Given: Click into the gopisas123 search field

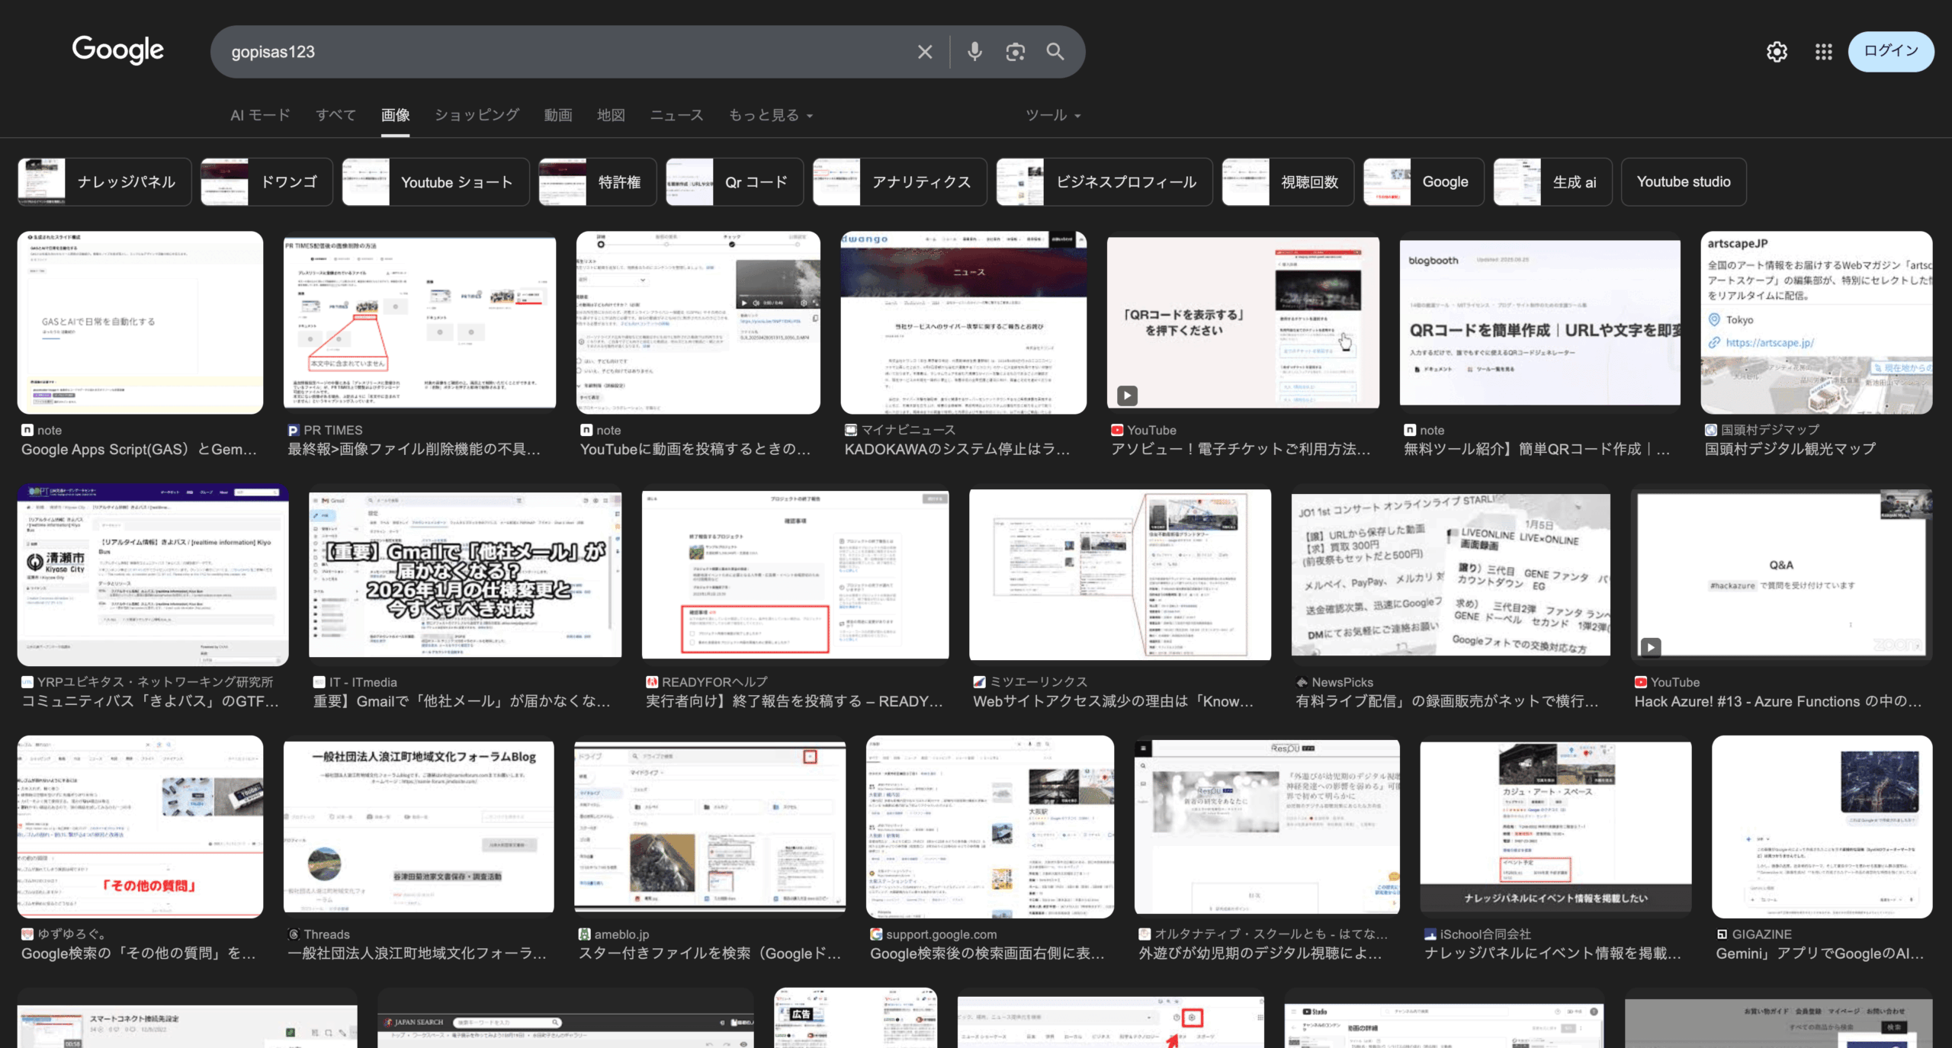Looking at the screenshot, I should (534, 52).
